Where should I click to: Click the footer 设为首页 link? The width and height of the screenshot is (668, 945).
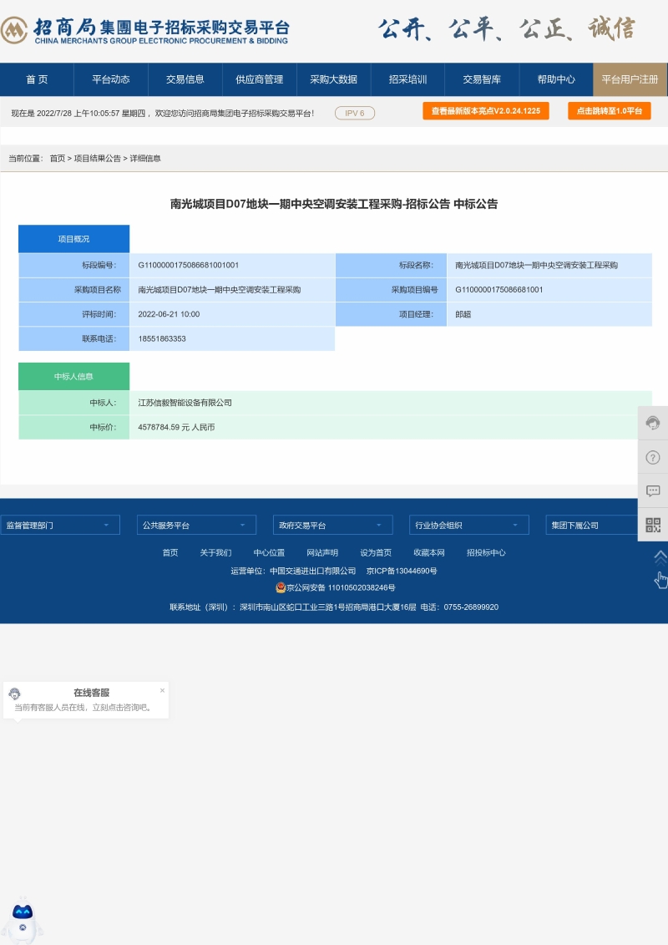376,552
